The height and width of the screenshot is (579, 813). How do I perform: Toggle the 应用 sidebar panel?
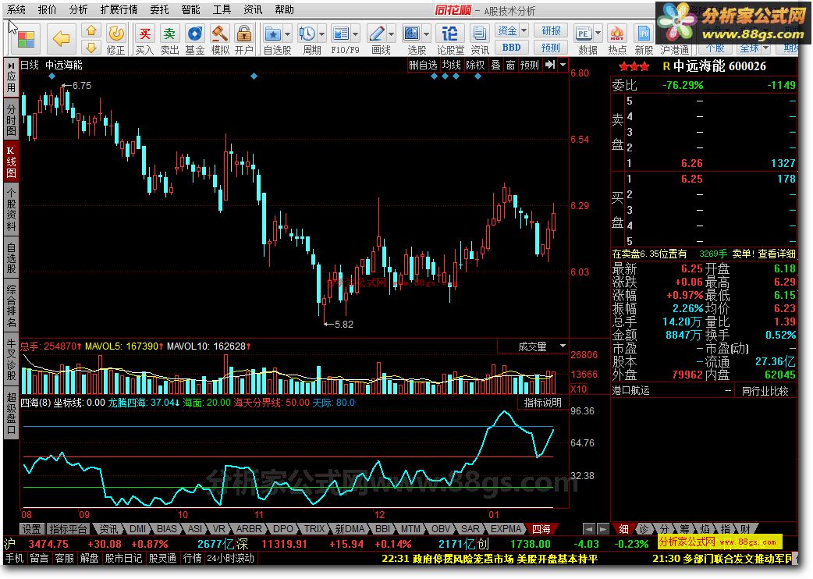tap(11, 76)
